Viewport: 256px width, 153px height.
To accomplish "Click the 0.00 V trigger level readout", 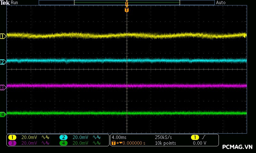I will 199,143.
